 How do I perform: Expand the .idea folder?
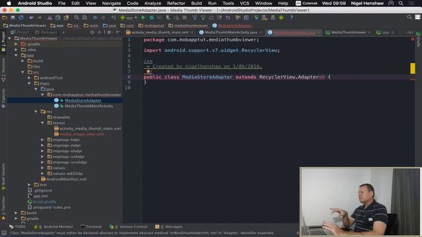(16, 50)
